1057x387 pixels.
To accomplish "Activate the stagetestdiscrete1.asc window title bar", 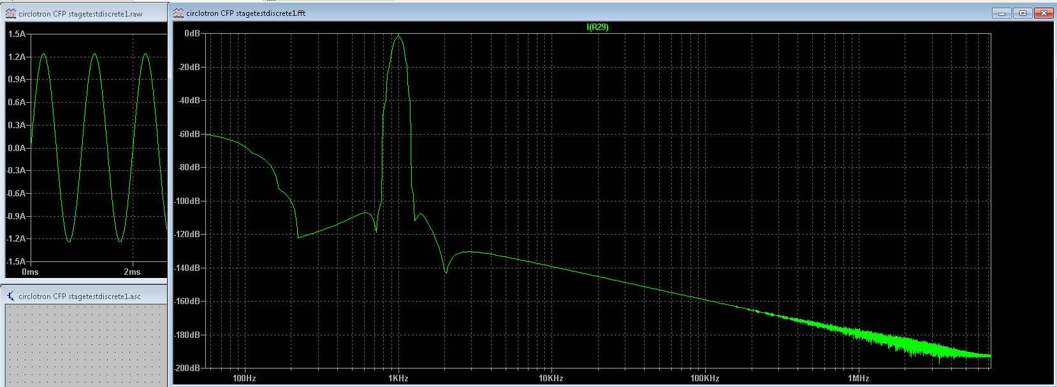I will (85, 296).
